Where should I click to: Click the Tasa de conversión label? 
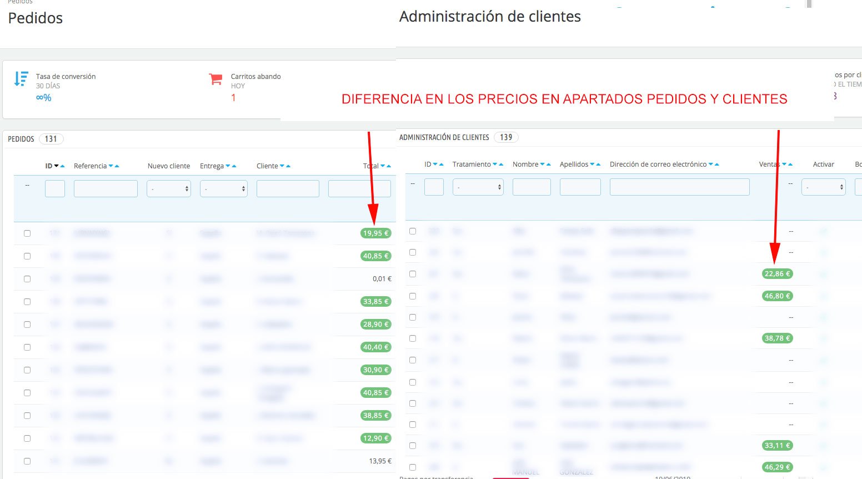tap(66, 77)
